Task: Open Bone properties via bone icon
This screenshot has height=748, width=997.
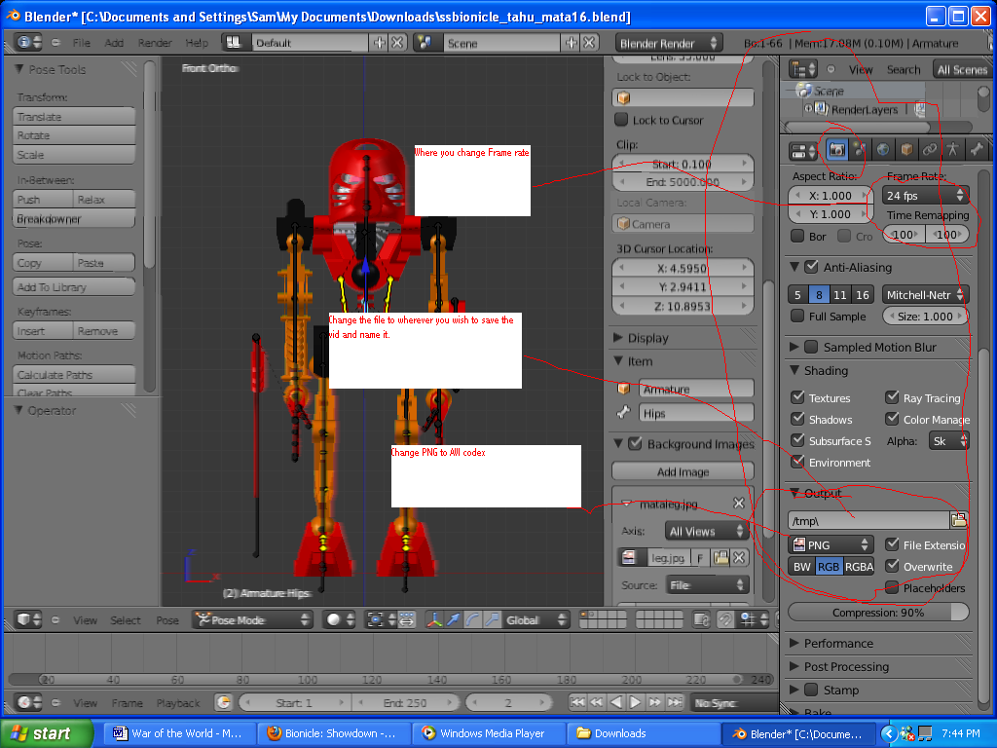Action: point(978,149)
